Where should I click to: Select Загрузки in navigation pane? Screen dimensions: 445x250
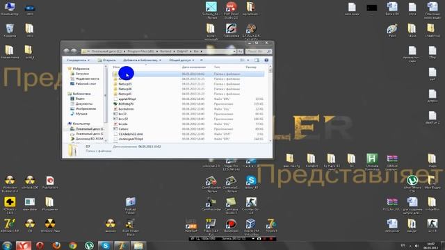coord(82,74)
